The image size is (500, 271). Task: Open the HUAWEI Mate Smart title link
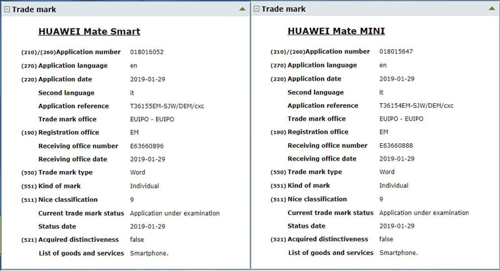(x=89, y=31)
